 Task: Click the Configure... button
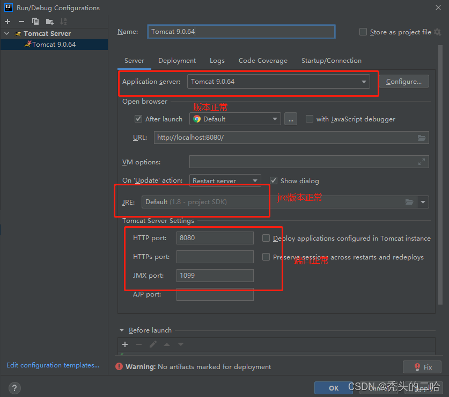point(404,82)
